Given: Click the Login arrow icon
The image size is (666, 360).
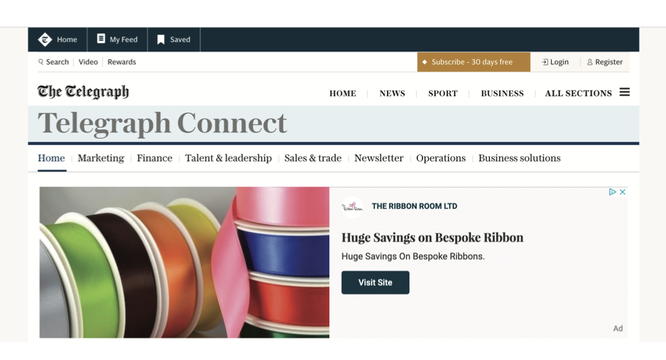Looking at the screenshot, I should pyautogui.click(x=545, y=62).
